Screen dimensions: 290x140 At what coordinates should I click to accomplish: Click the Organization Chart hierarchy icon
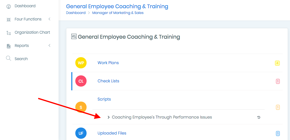[9, 33]
